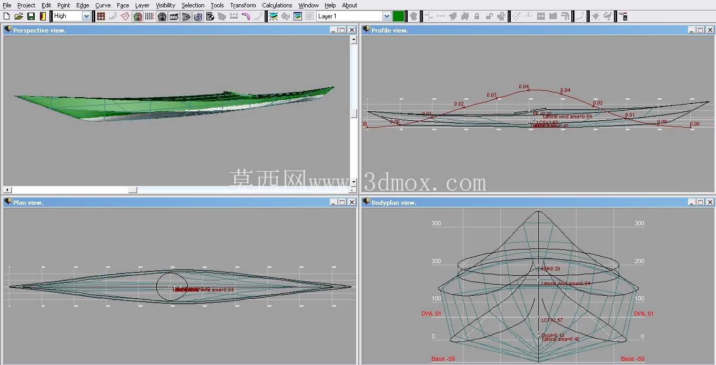Click the left DWL 61 label in Bodyplan view
The image size is (716, 365).
point(431,314)
